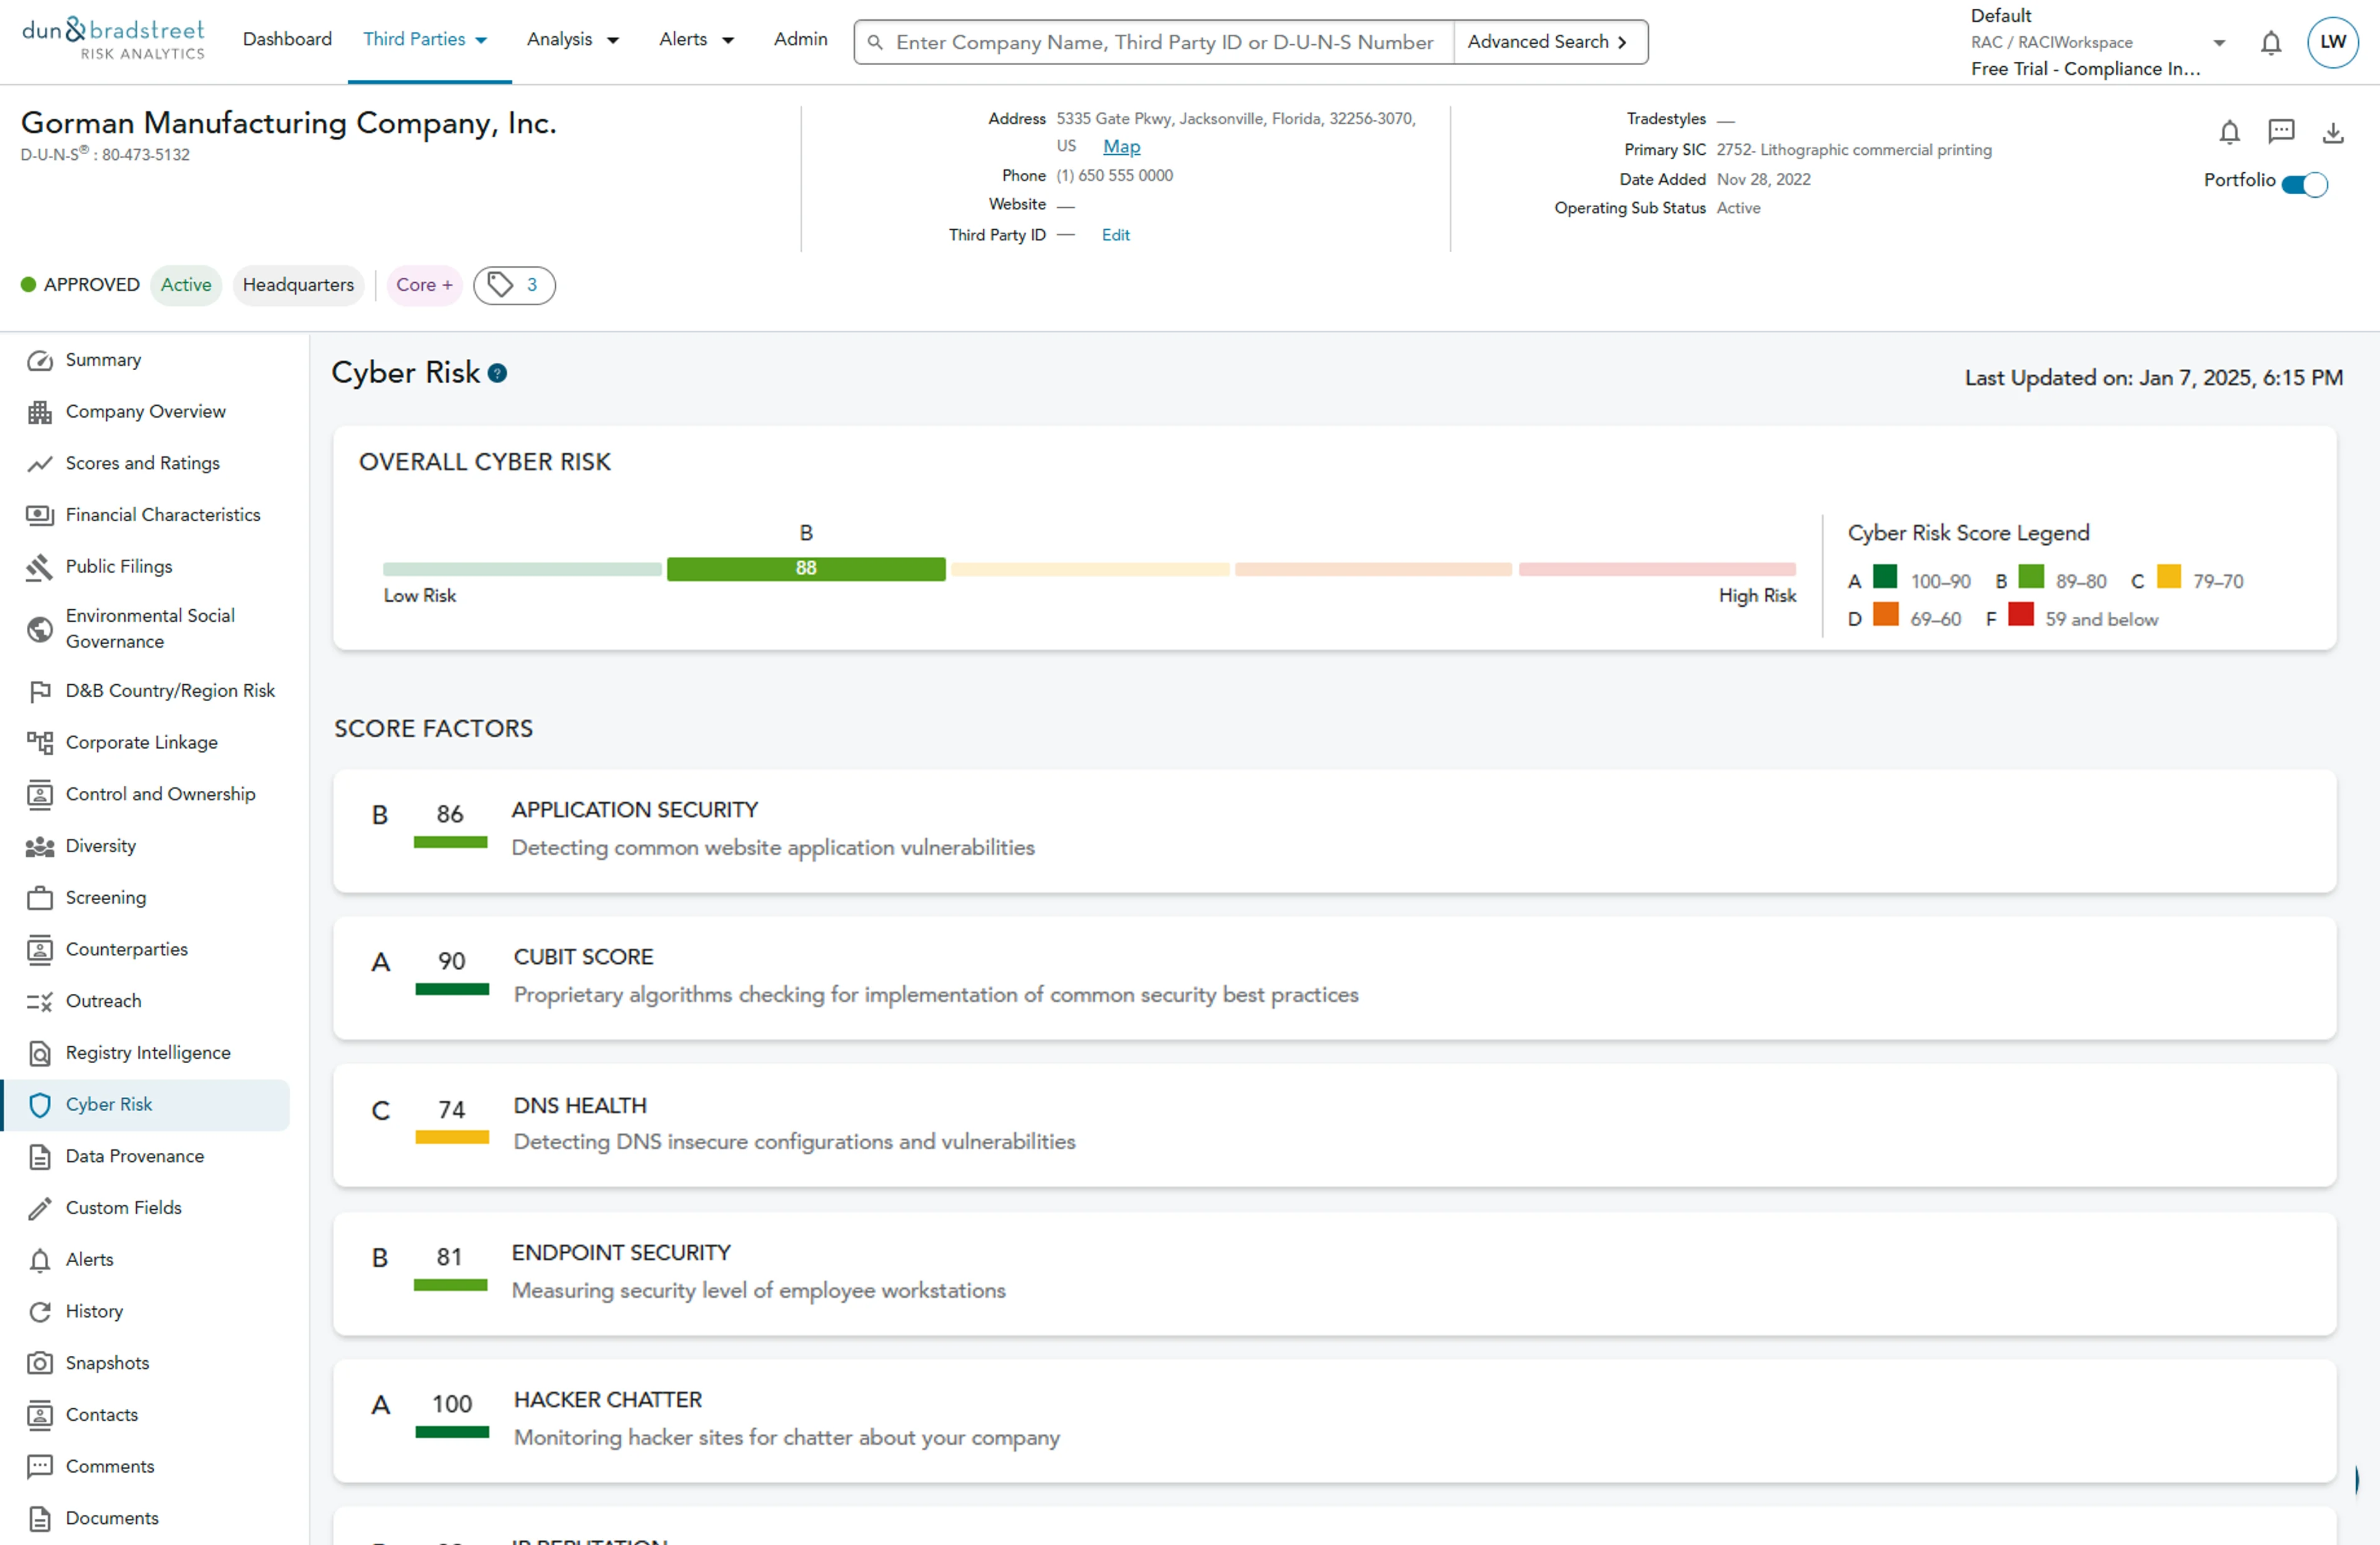Click the sidebar Comments speech bubble icon
The width and height of the screenshot is (2380, 1545).
coord(40,1467)
